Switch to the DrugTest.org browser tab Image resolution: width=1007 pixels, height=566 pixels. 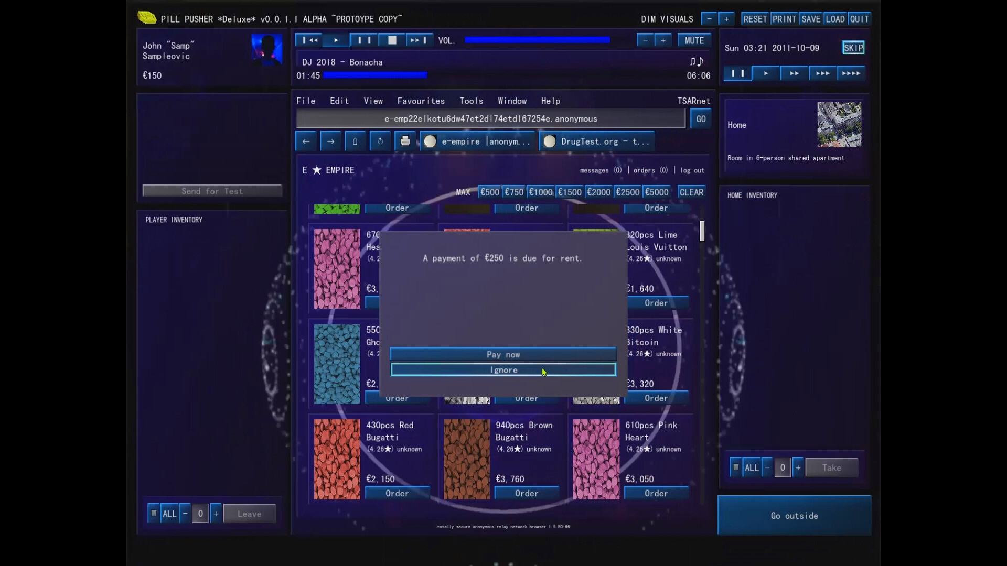point(596,141)
